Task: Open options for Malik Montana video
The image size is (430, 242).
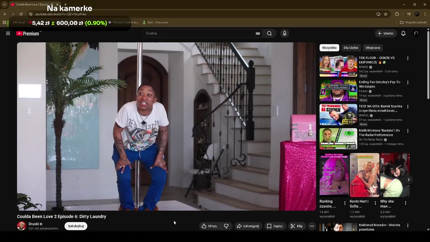Action: click(x=408, y=131)
